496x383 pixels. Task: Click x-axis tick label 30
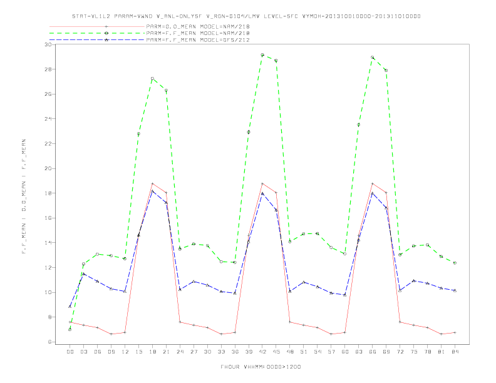coord(207,352)
